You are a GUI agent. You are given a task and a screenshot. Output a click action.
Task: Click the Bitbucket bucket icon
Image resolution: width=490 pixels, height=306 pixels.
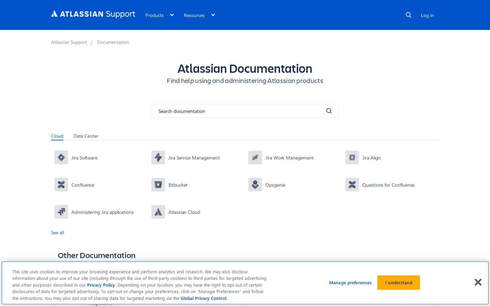click(x=158, y=185)
